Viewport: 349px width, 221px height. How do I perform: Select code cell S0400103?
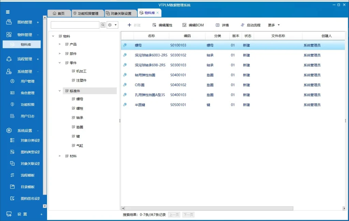point(178,95)
